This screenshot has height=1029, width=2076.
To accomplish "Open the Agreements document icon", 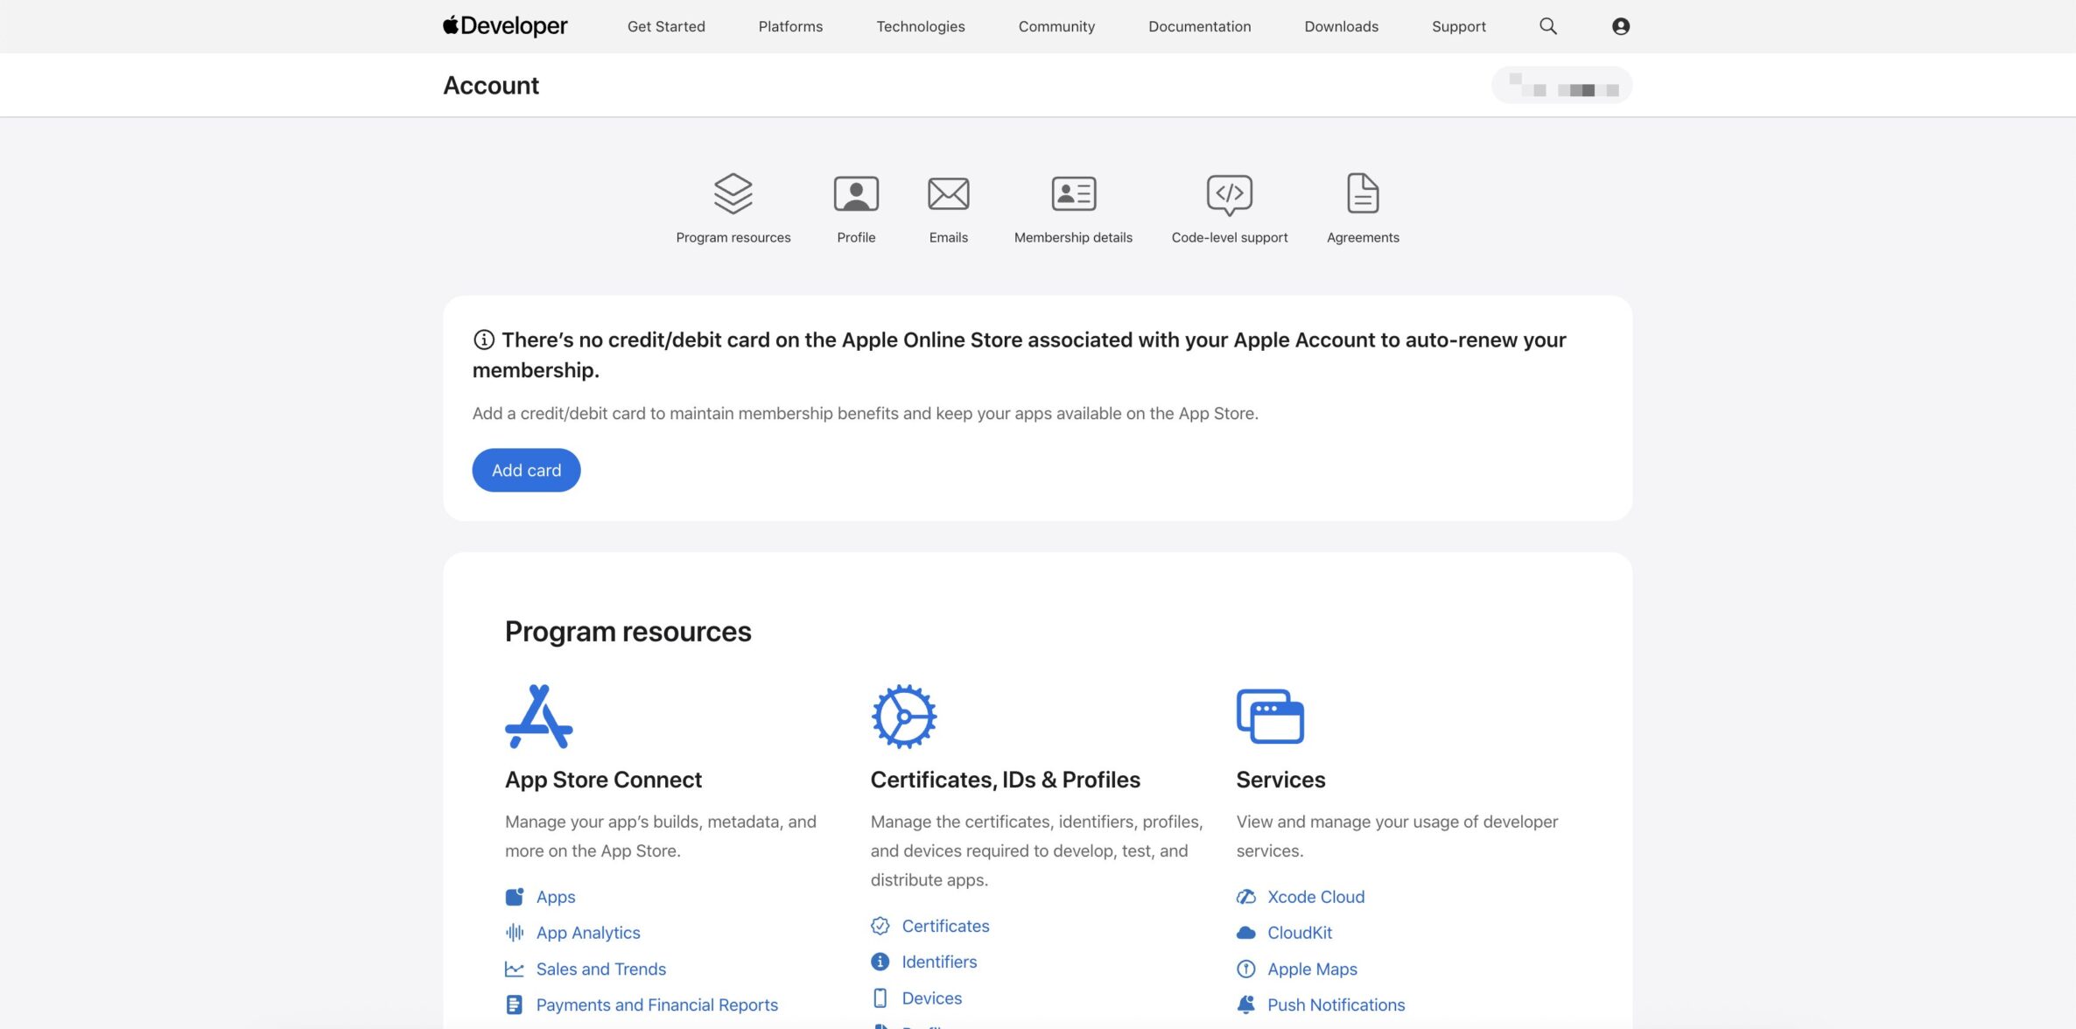I will (1364, 193).
